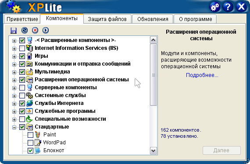The height and width of the screenshot is (164, 250).
Task: Check the Системные службы checkbox
Action: (x=22, y=95)
